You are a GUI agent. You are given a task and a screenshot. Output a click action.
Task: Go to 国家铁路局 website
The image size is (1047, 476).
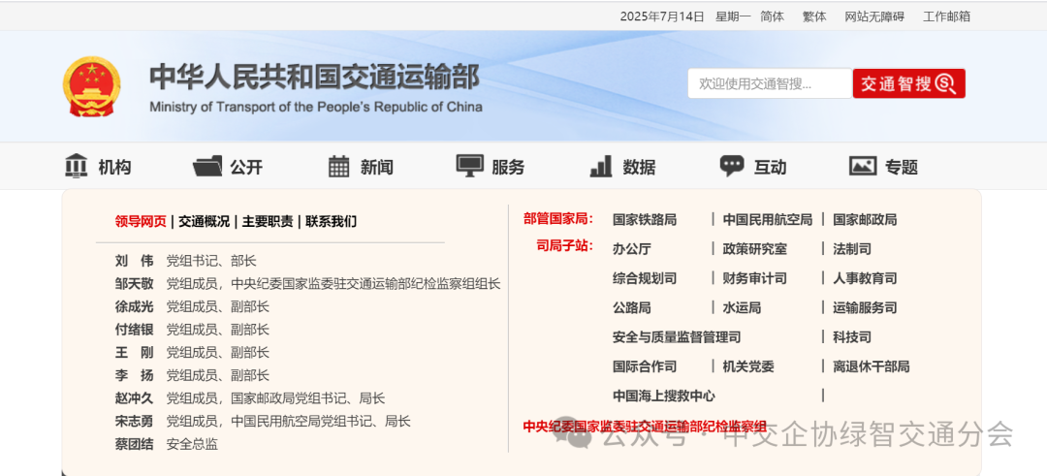(x=645, y=220)
